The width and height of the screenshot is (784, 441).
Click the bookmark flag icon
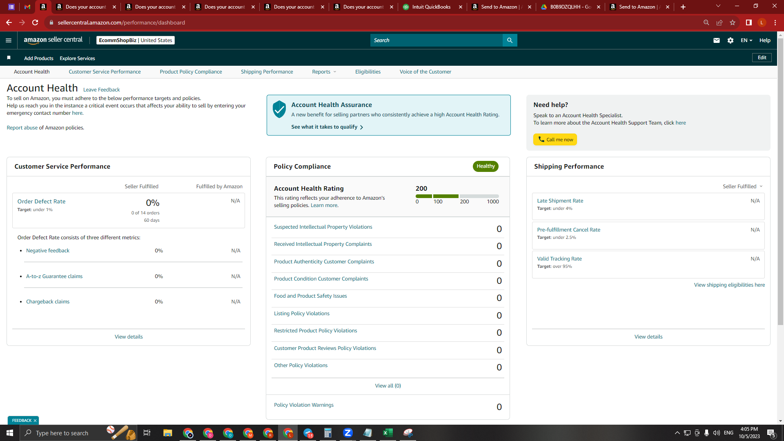click(x=9, y=58)
